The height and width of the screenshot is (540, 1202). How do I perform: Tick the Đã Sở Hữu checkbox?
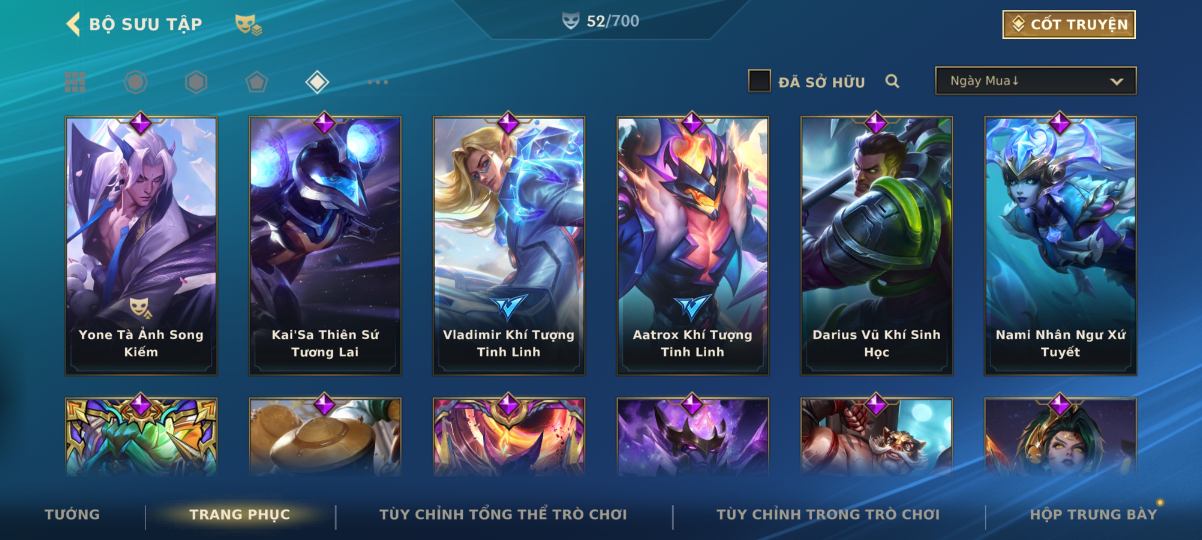[759, 81]
